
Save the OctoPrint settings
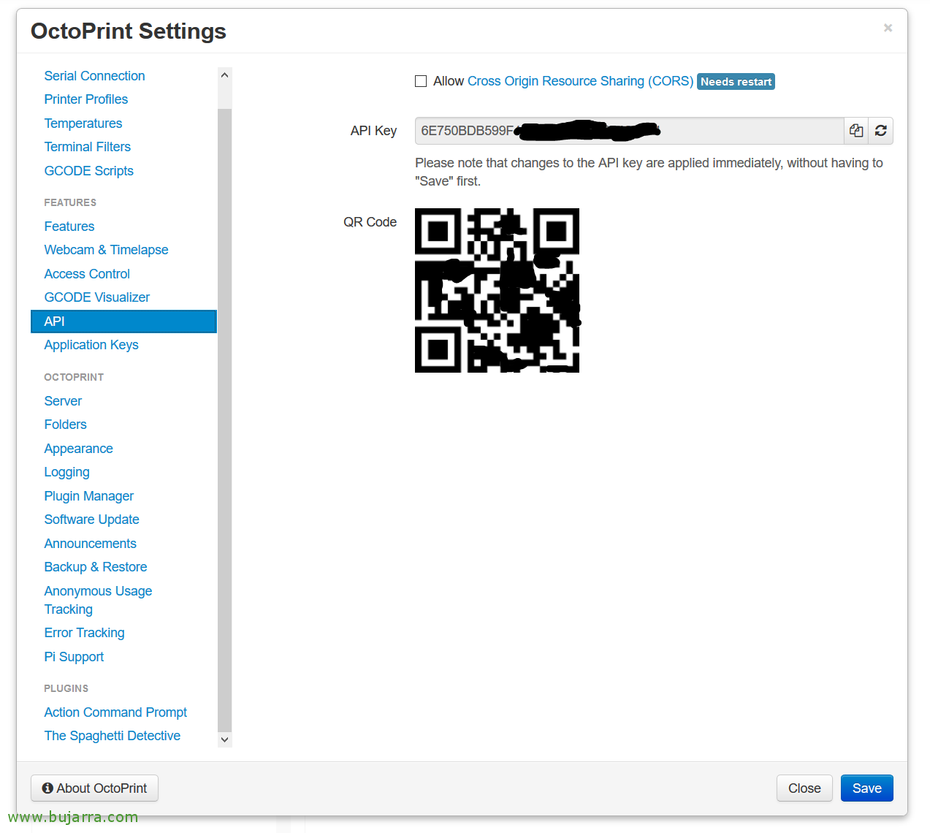[866, 788]
